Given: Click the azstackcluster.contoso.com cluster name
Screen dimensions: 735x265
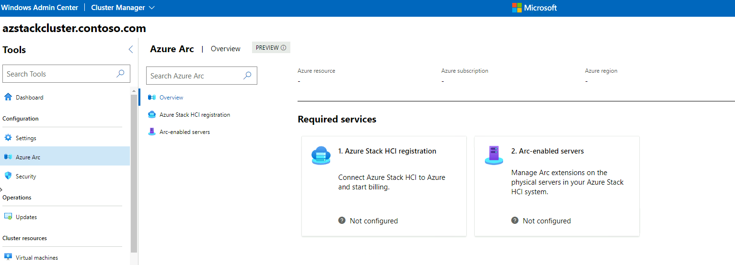Looking at the screenshot, I should 74,28.
